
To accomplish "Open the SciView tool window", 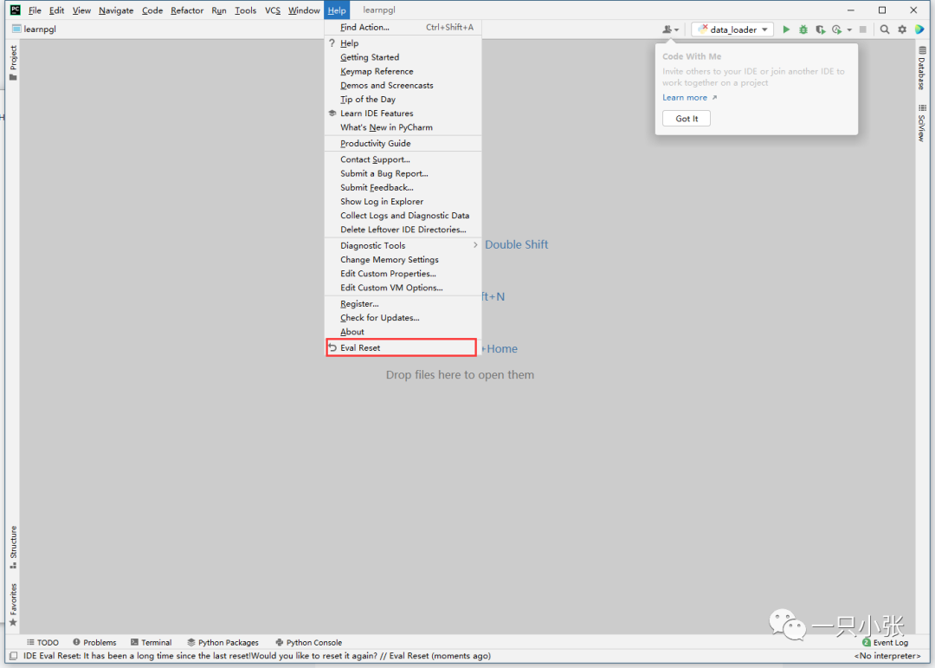I will coord(922,123).
